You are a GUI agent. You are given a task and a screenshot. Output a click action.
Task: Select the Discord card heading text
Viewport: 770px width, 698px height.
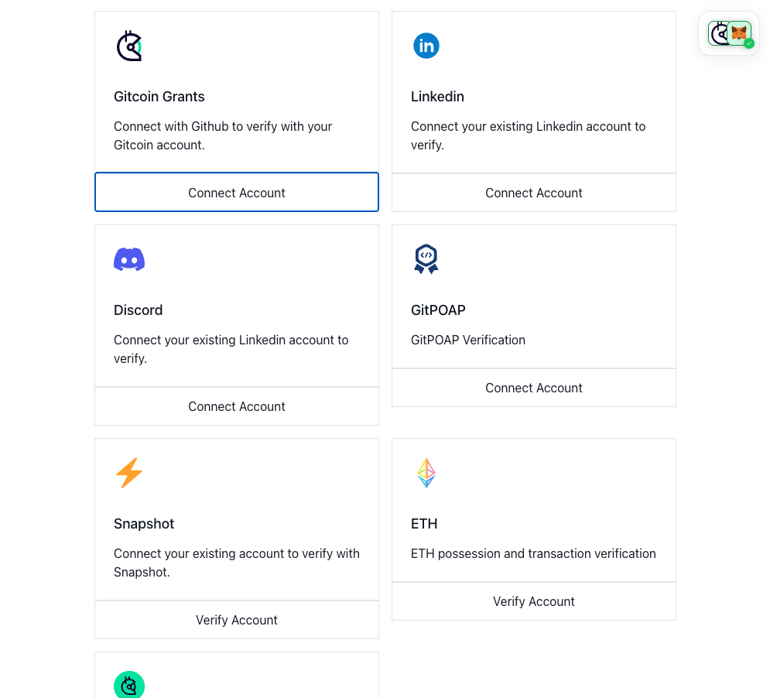coord(139,310)
